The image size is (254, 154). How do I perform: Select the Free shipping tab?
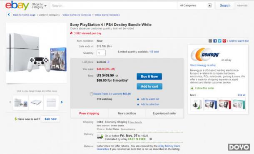(x=89, y=113)
